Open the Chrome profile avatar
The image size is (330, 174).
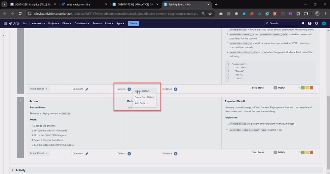317,13
